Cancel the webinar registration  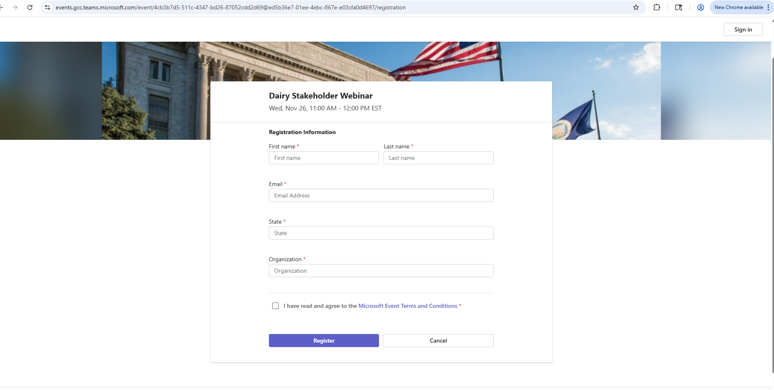438,341
